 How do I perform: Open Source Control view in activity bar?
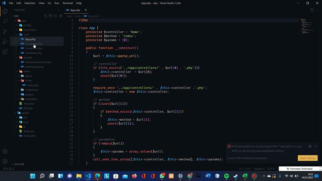pos(5,31)
